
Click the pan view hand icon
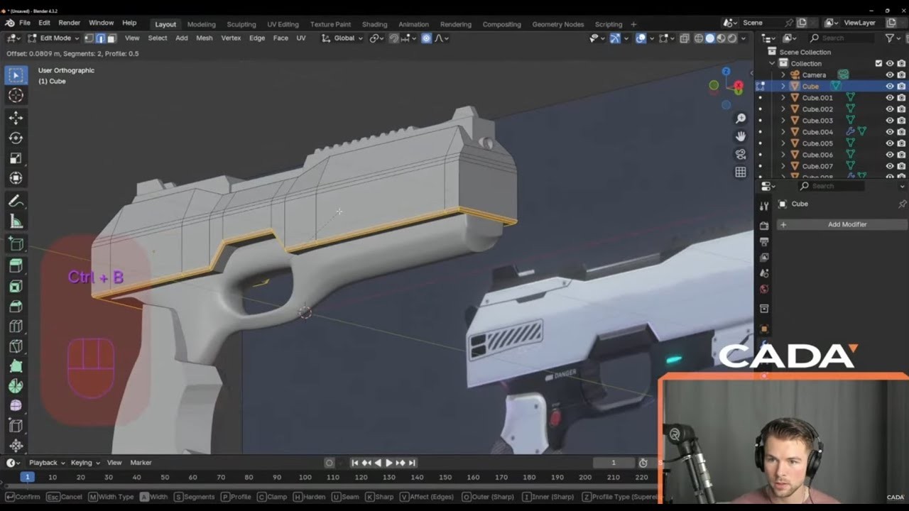(741, 136)
